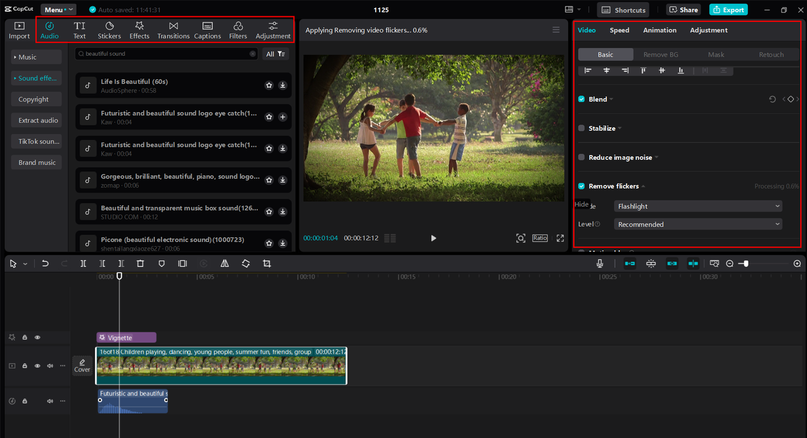Open the Menu dropdown
The width and height of the screenshot is (807, 438).
(58, 9)
